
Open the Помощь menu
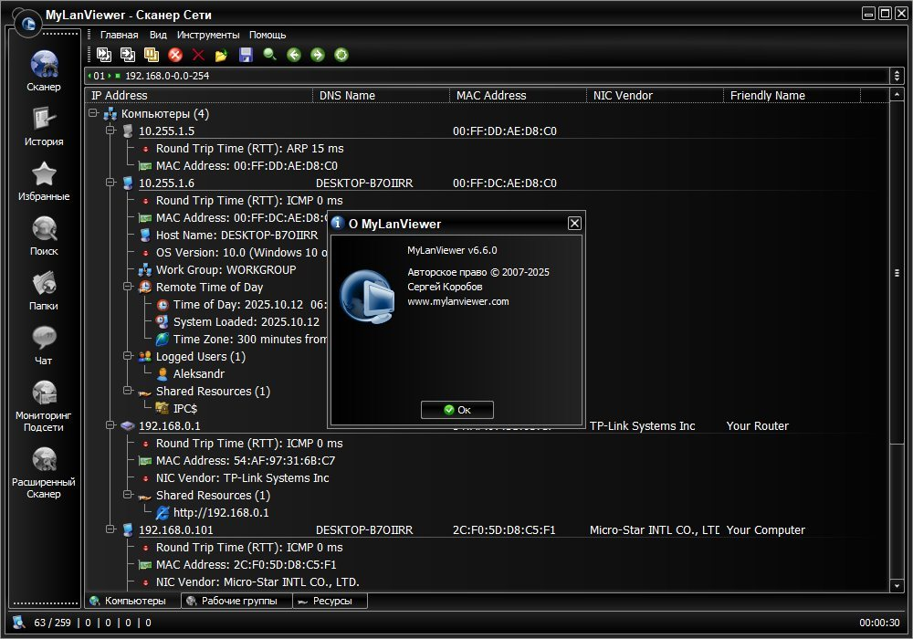click(x=268, y=35)
